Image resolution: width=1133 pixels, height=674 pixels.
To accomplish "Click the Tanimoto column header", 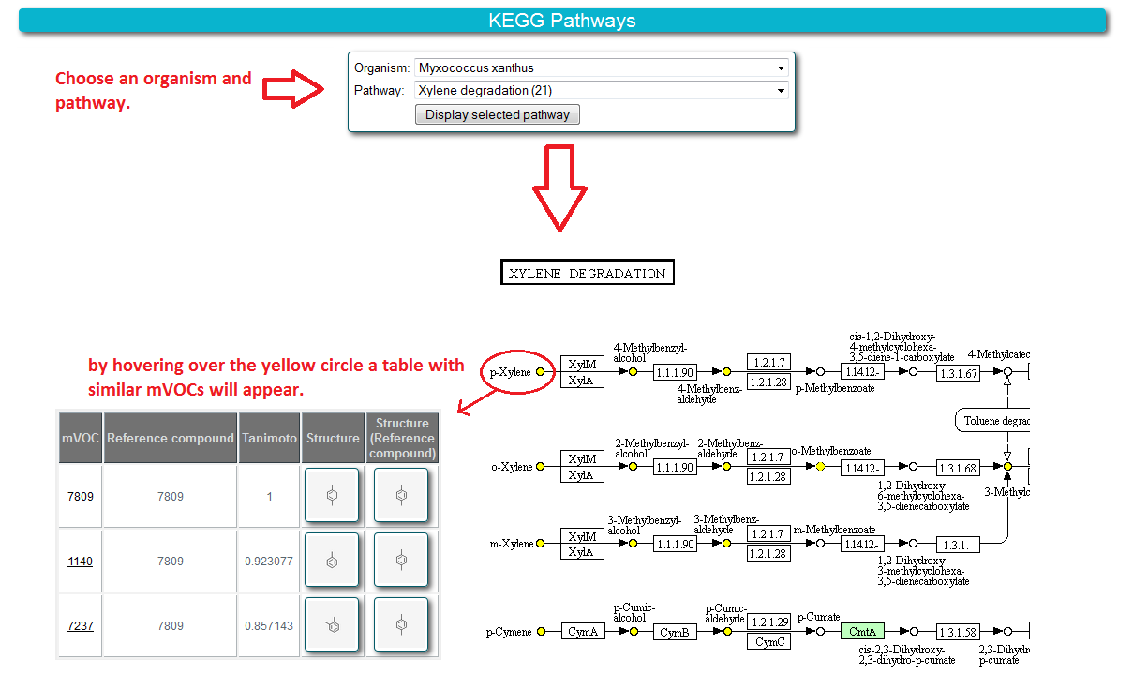I will pyautogui.click(x=270, y=438).
